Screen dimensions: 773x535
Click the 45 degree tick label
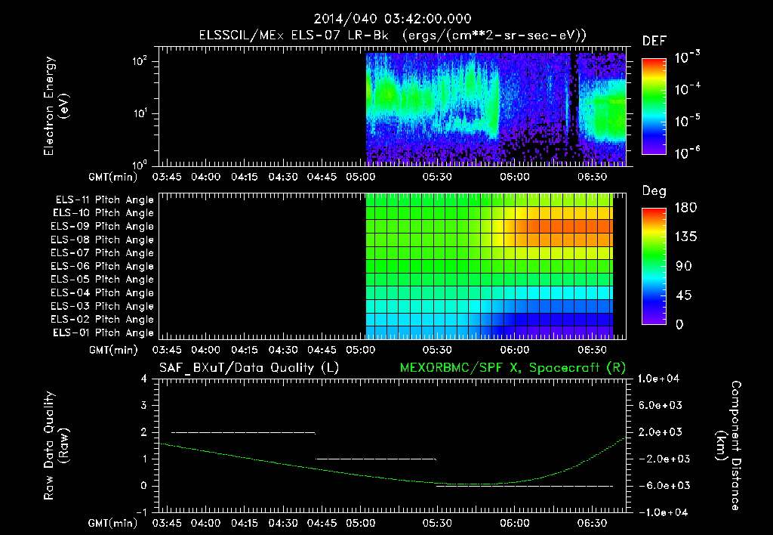(684, 295)
